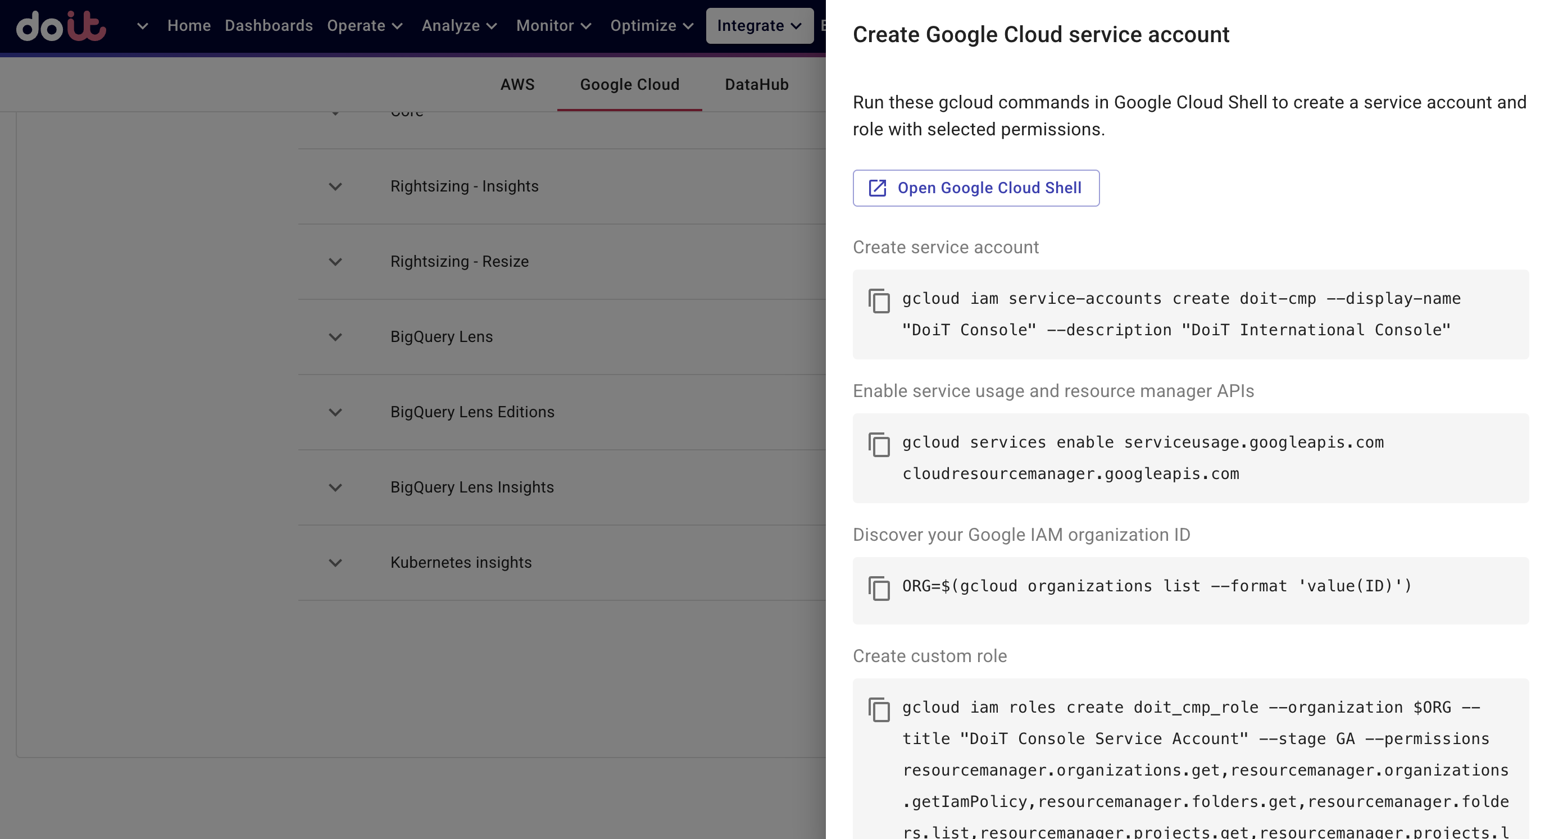Viewport: 1554px width, 839px height.
Task: Expand the Rightsizing - Insights section
Action: 335,186
